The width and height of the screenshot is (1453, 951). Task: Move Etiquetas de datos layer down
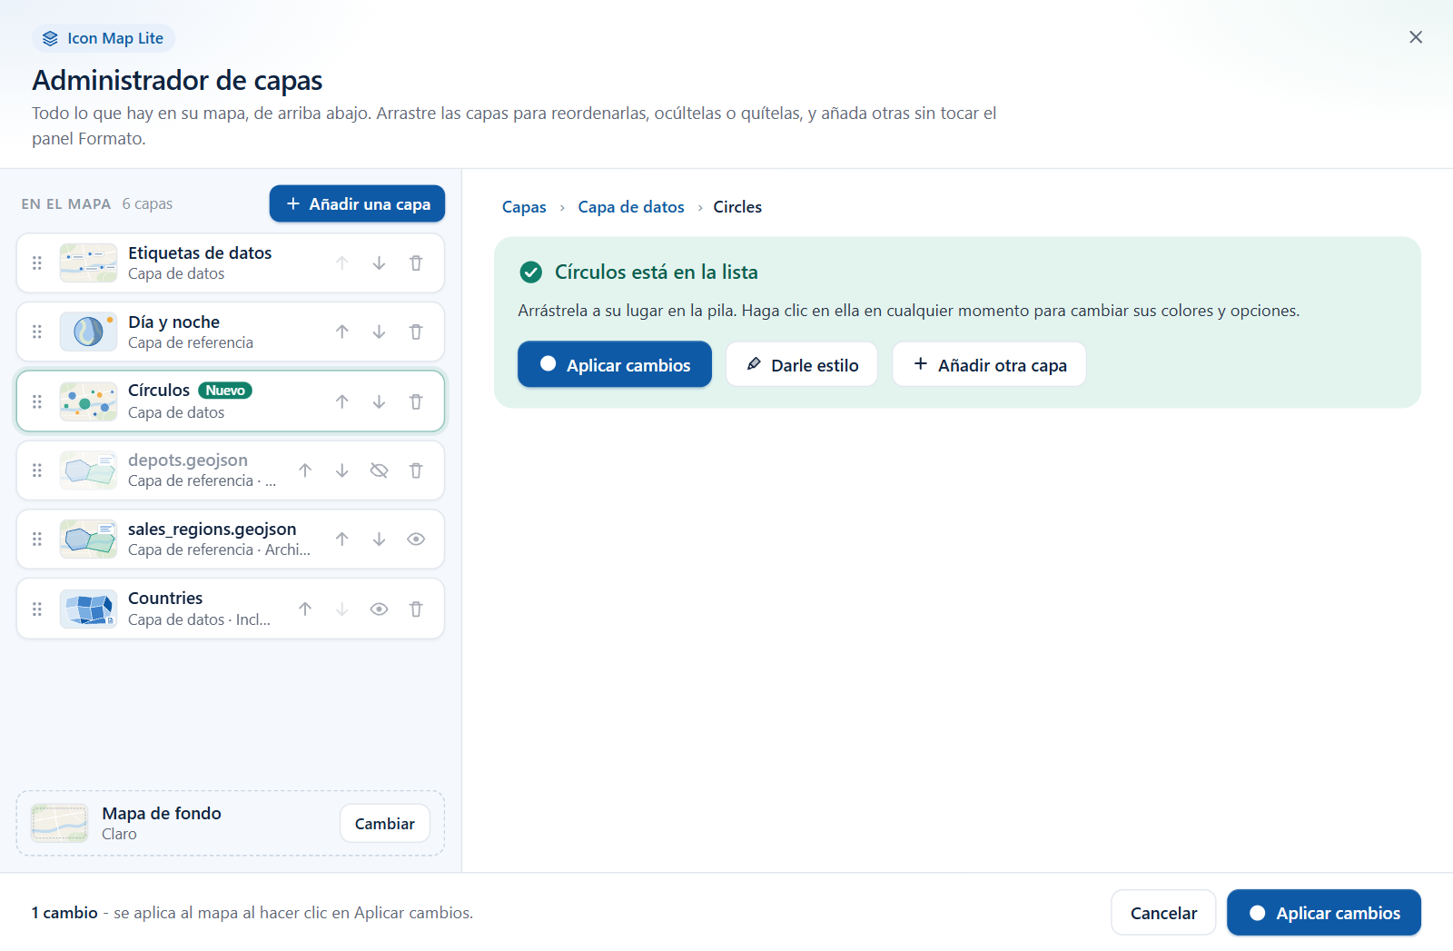[x=379, y=263]
